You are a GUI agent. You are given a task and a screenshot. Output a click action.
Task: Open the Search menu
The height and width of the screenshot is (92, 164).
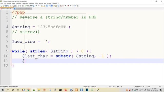click(9, 4)
